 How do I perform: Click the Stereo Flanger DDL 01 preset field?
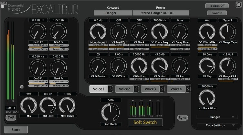[x=160, y=13]
